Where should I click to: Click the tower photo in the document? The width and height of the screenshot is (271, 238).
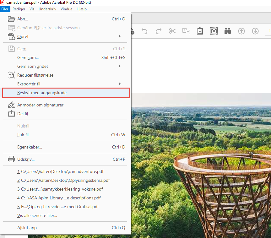(201, 165)
